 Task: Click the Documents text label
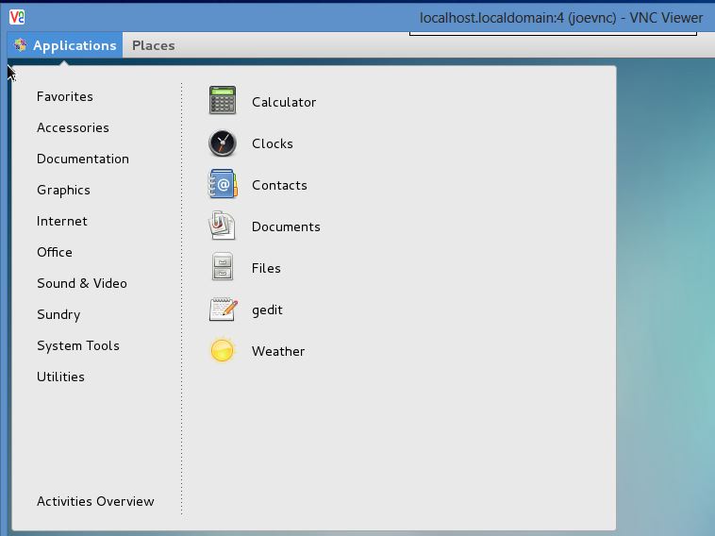[x=286, y=226]
